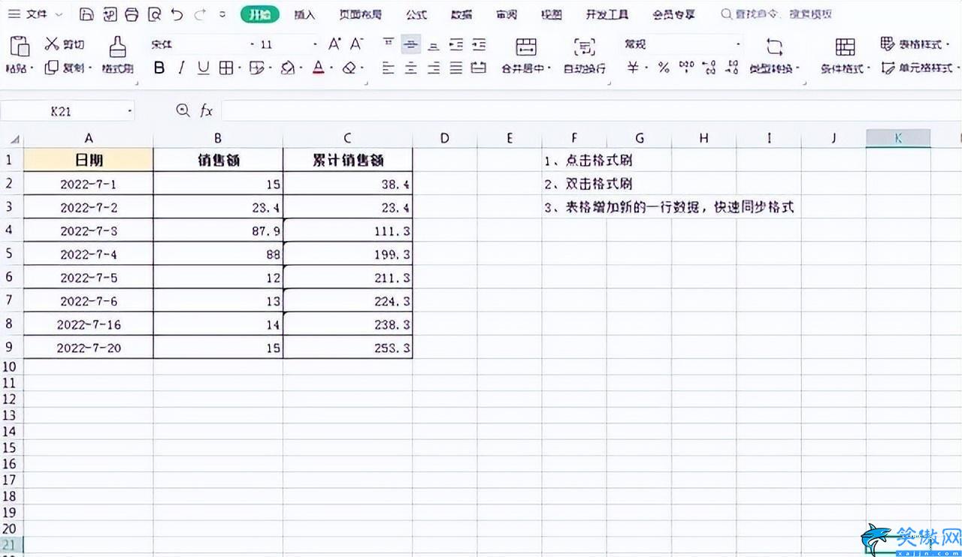Apply currency (¥) number format
Viewport: 962px width, 557px height.
[633, 68]
